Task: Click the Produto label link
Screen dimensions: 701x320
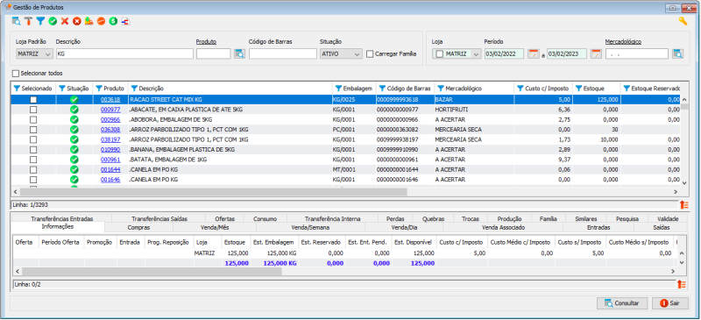Action: tap(206, 41)
